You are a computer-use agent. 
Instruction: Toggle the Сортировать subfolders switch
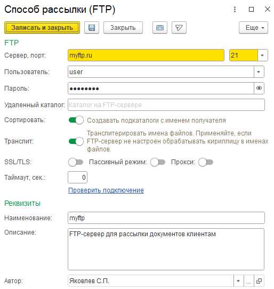click(76, 120)
